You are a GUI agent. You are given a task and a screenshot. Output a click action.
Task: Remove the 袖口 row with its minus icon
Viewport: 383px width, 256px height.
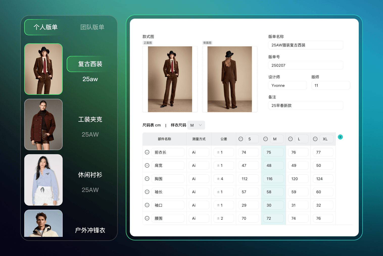coord(147,205)
